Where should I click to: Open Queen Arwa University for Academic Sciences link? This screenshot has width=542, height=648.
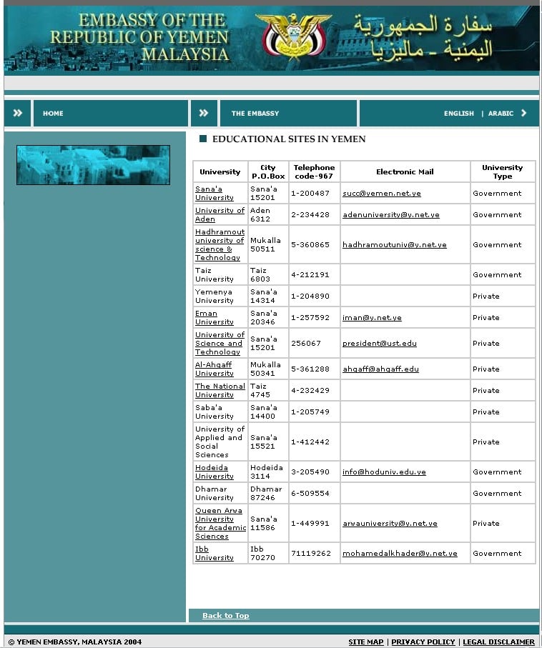click(220, 523)
